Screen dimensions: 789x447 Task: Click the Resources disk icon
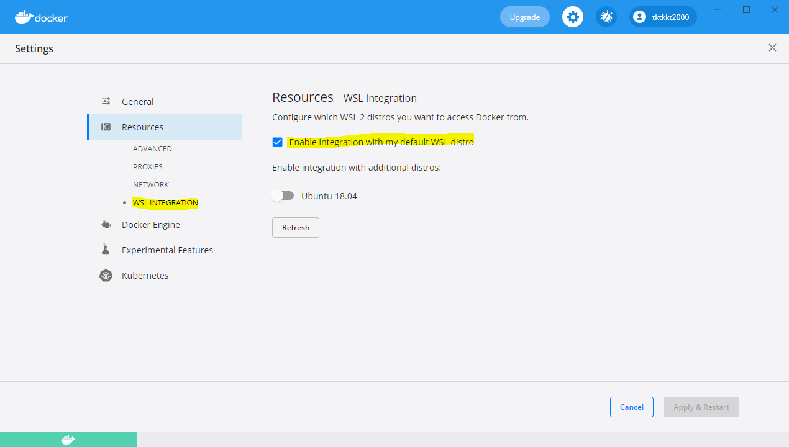(106, 127)
